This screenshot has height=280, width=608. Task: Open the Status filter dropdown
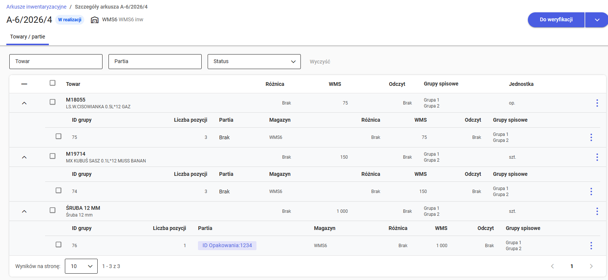pyautogui.click(x=254, y=62)
